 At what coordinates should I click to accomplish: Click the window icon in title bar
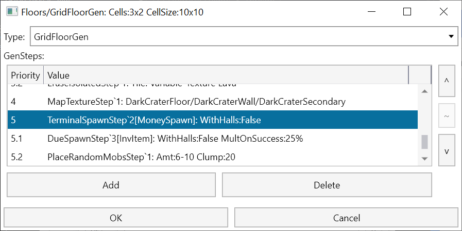[12, 12]
